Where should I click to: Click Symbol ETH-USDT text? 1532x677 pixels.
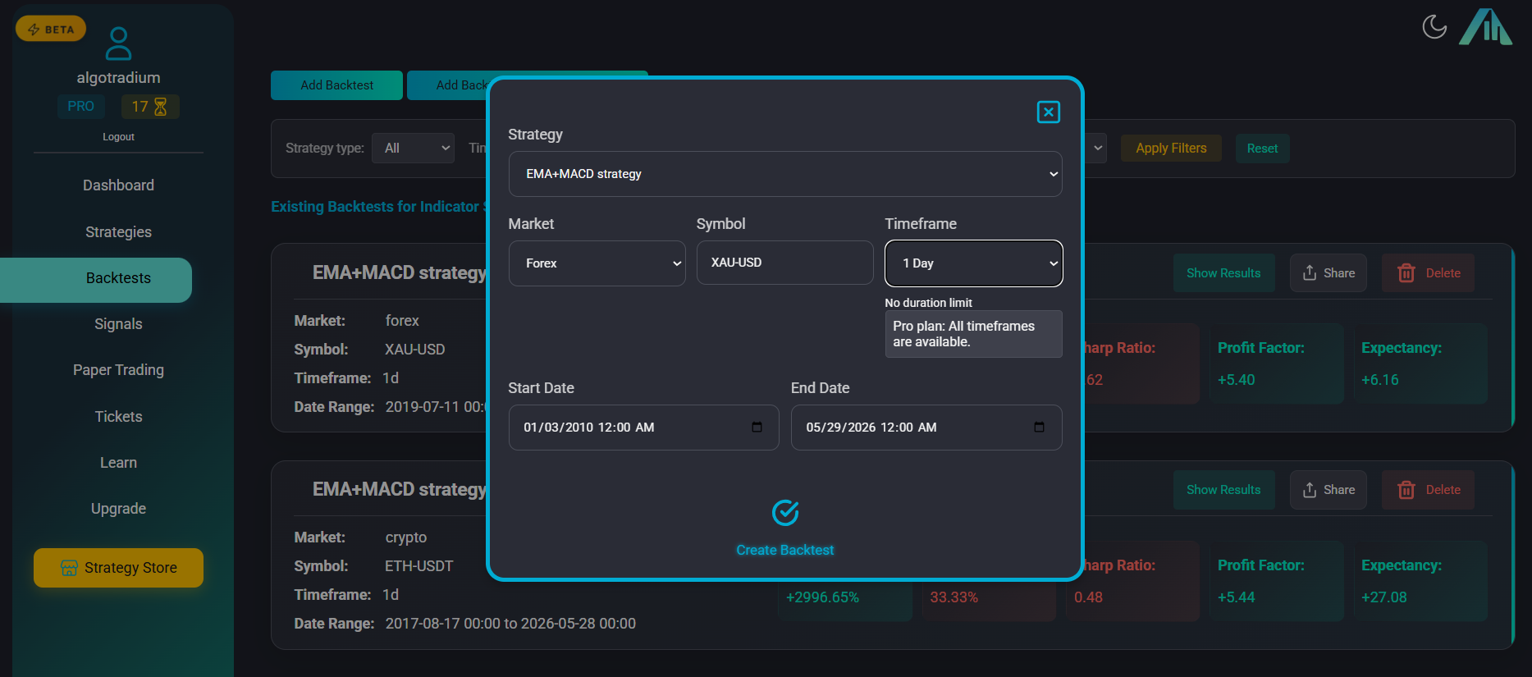[x=418, y=566]
